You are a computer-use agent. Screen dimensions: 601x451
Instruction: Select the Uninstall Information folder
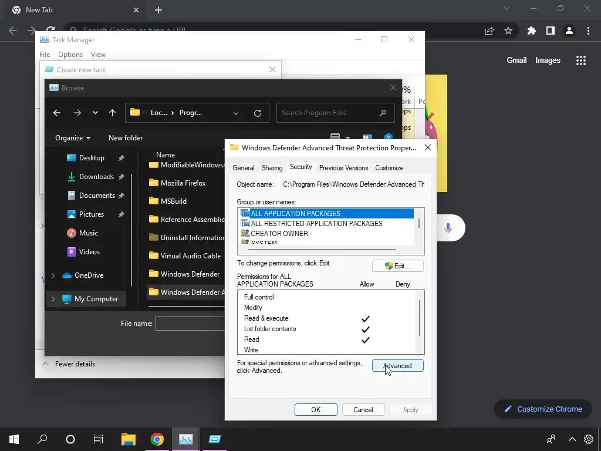pyautogui.click(x=187, y=237)
